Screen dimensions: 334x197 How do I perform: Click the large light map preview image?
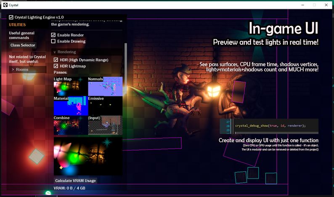[88, 156]
